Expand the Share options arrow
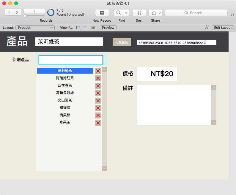The height and width of the screenshot is (195, 236). [x=160, y=13]
